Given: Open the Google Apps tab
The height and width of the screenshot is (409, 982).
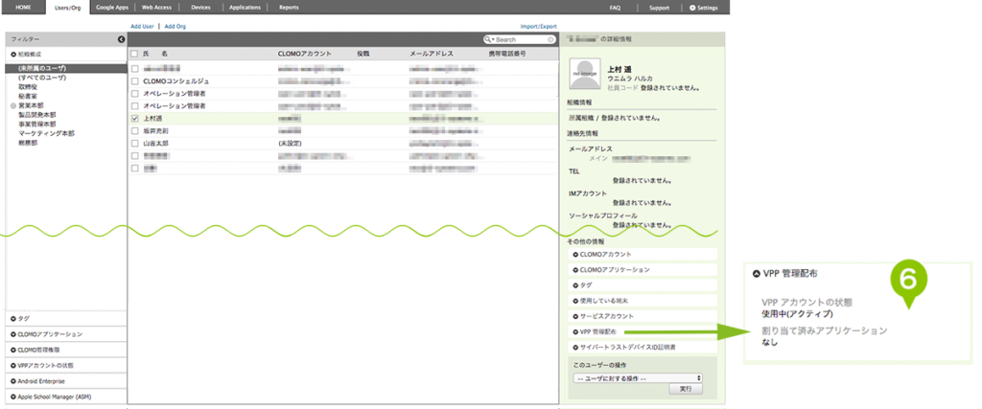Looking at the screenshot, I should [x=111, y=7].
